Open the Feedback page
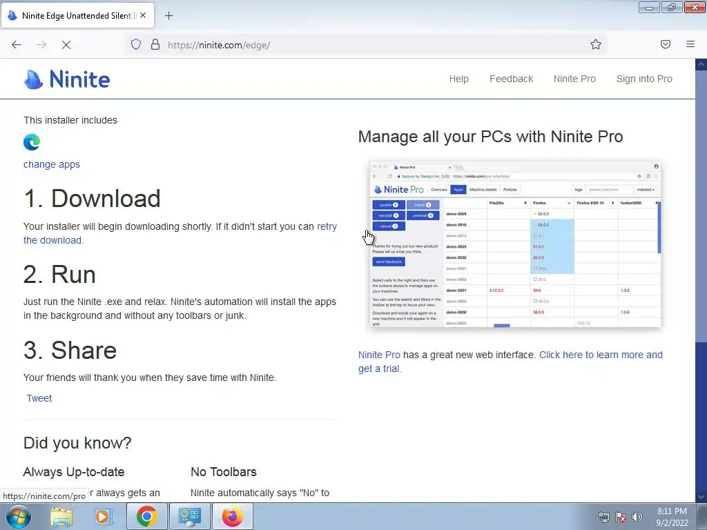Viewport: 707px width, 530px height. point(512,79)
